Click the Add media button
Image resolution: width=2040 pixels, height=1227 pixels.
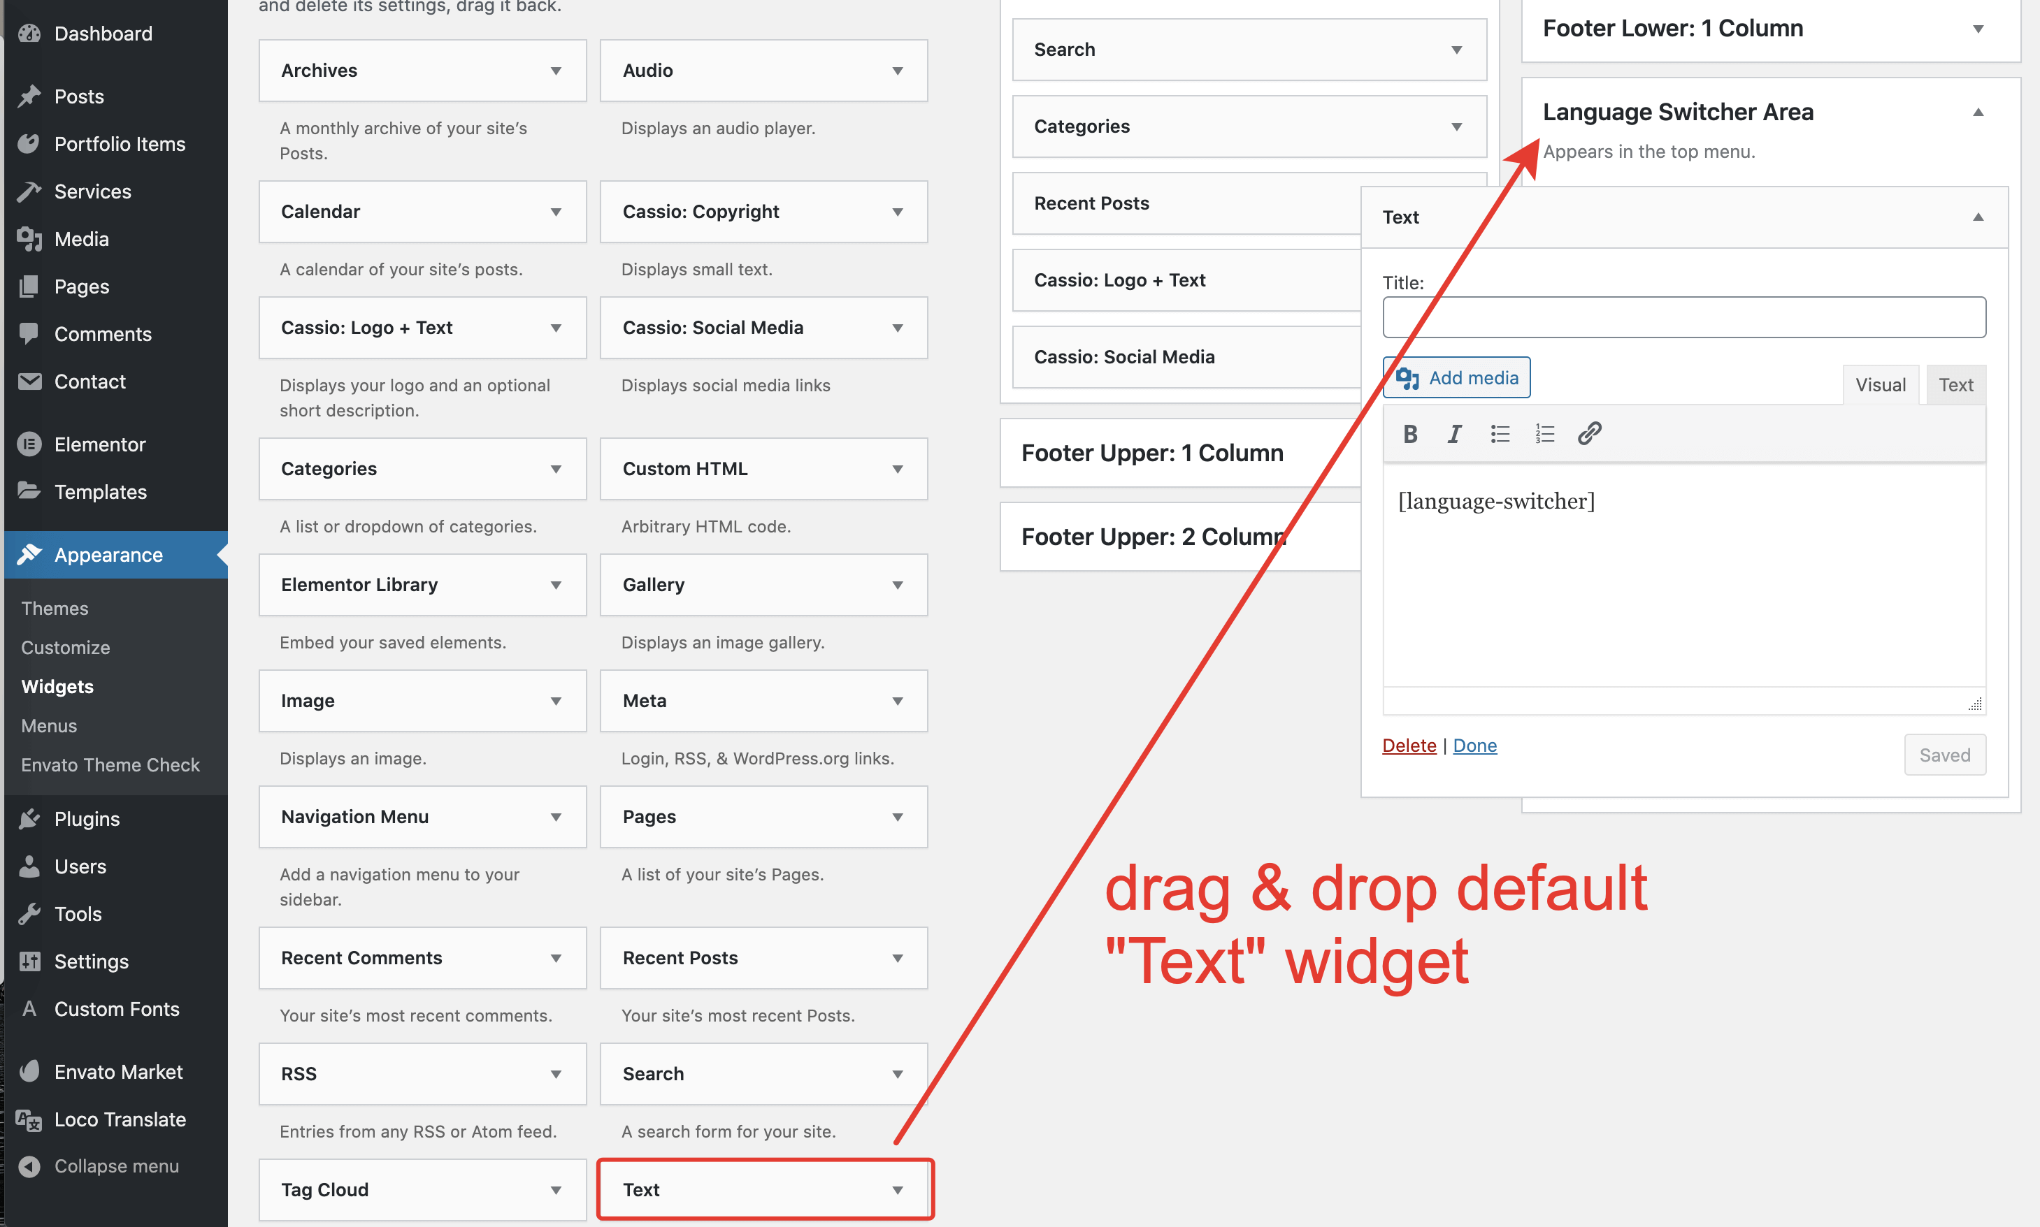[1456, 378]
